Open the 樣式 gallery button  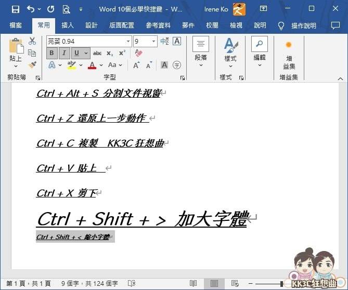230,53
